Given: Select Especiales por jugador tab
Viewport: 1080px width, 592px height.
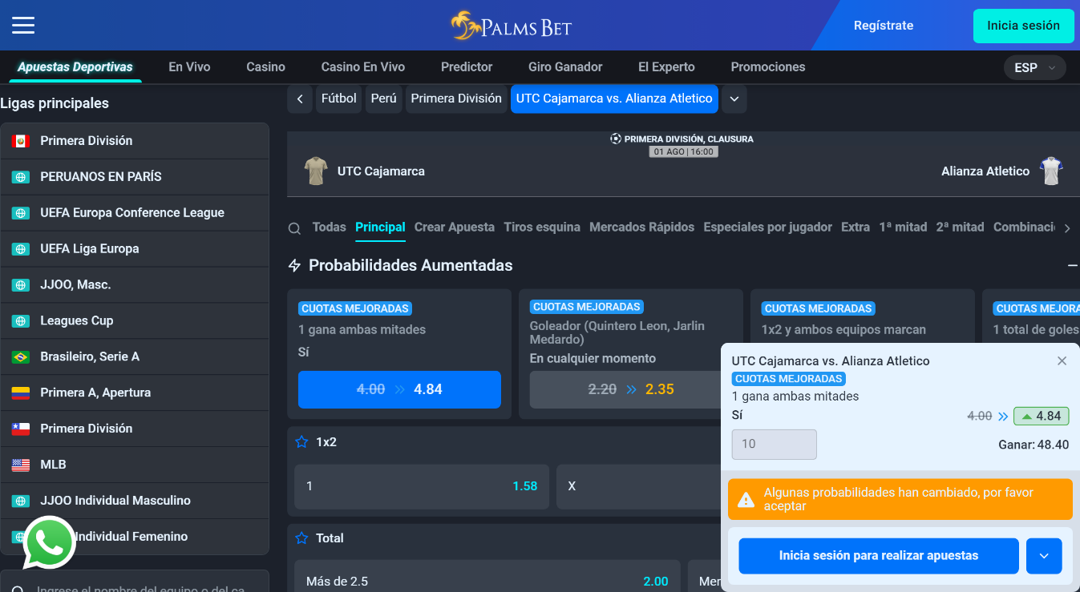Looking at the screenshot, I should tap(767, 228).
